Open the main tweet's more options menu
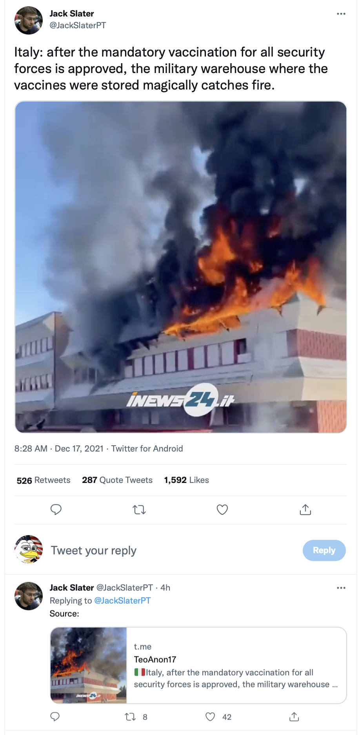The width and height of the screenshot is (360, 735). (x=341, y=14)
